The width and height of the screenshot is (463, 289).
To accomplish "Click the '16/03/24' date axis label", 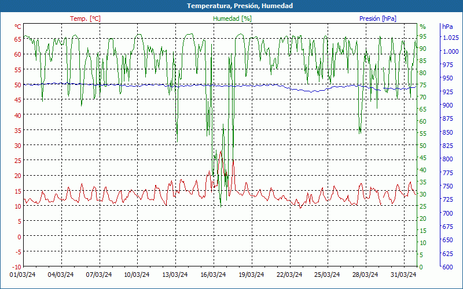I will (x=213, y=275).
